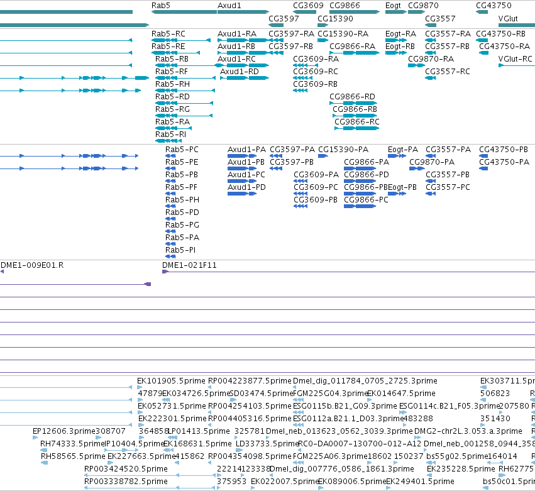Select the "Axud1" gene name in the gene track
This screenshot has width=535, height=491.
tap(229, 6)
